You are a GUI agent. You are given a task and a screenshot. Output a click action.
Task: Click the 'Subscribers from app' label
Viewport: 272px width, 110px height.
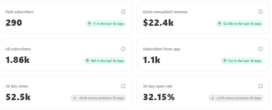click(x=162, y=49)
